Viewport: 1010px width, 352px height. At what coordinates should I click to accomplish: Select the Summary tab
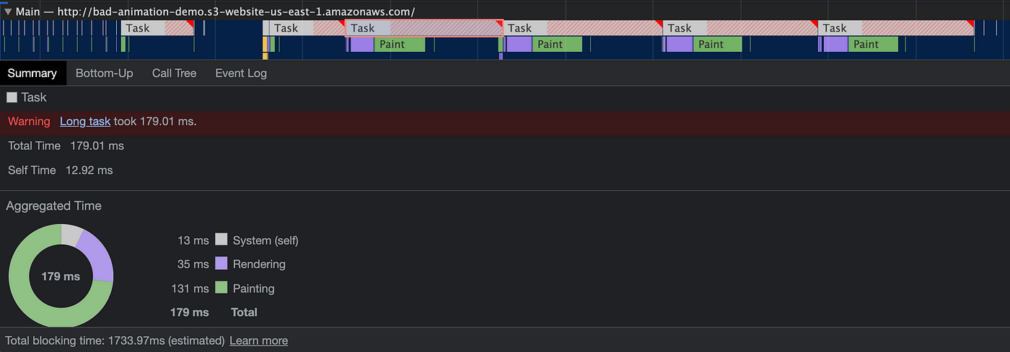(x=32, y=73)
